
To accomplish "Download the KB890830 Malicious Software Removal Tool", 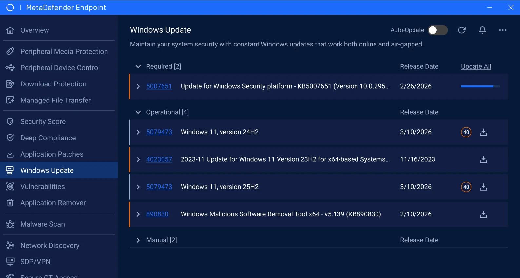I will coord(483,214).
